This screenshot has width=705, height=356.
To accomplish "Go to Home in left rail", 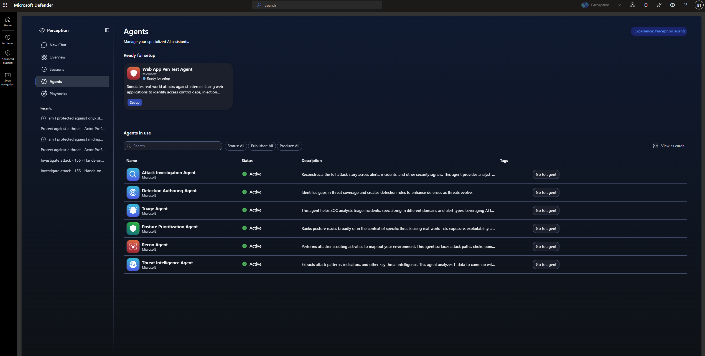I will pyautogui.click(x=8, y=22).
